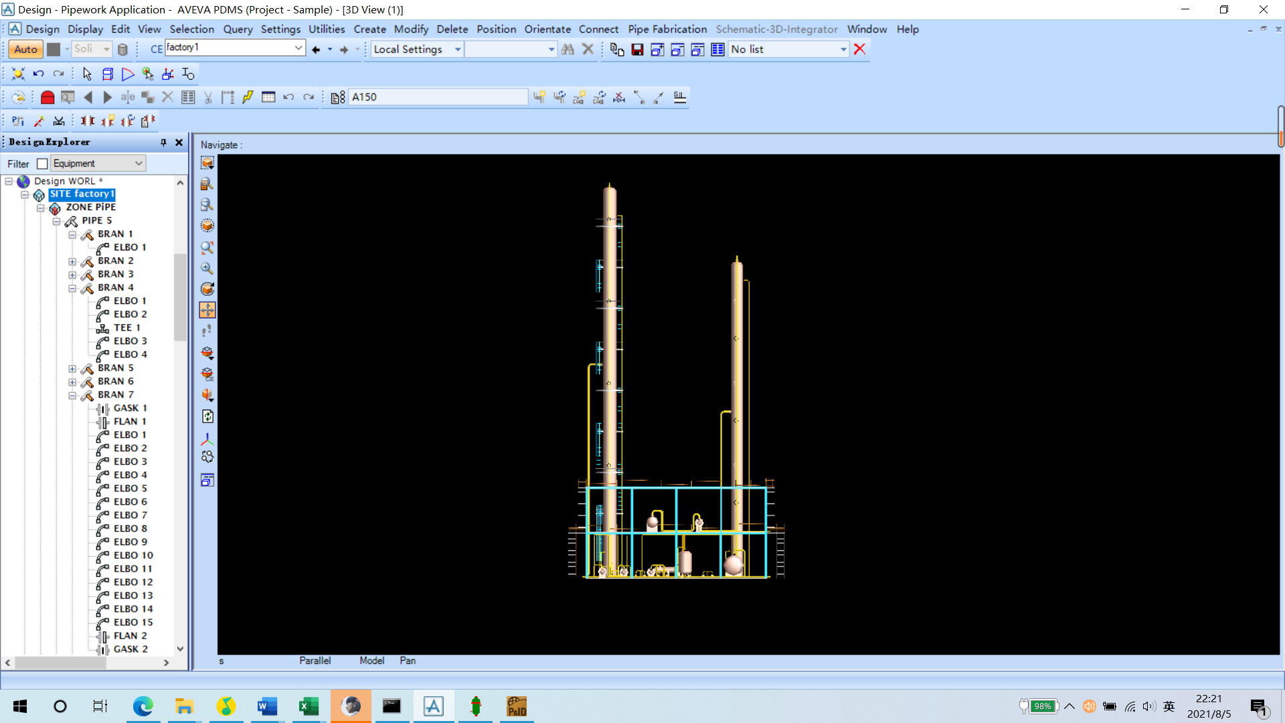Click the yellow lightning bolt icon
Screen dimensions: 1285x723
click(x=248, y=97)
